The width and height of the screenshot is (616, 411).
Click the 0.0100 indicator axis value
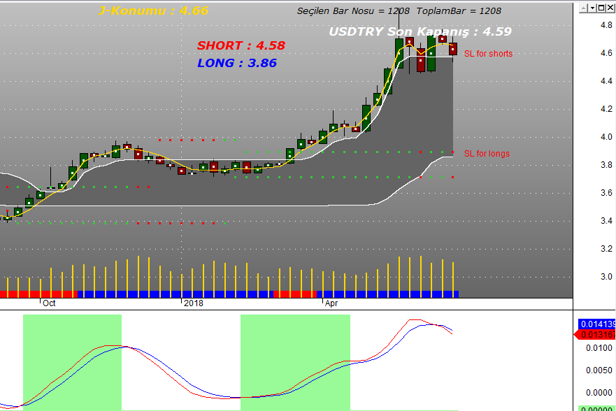pyautogui.click(x=599, y=348)
